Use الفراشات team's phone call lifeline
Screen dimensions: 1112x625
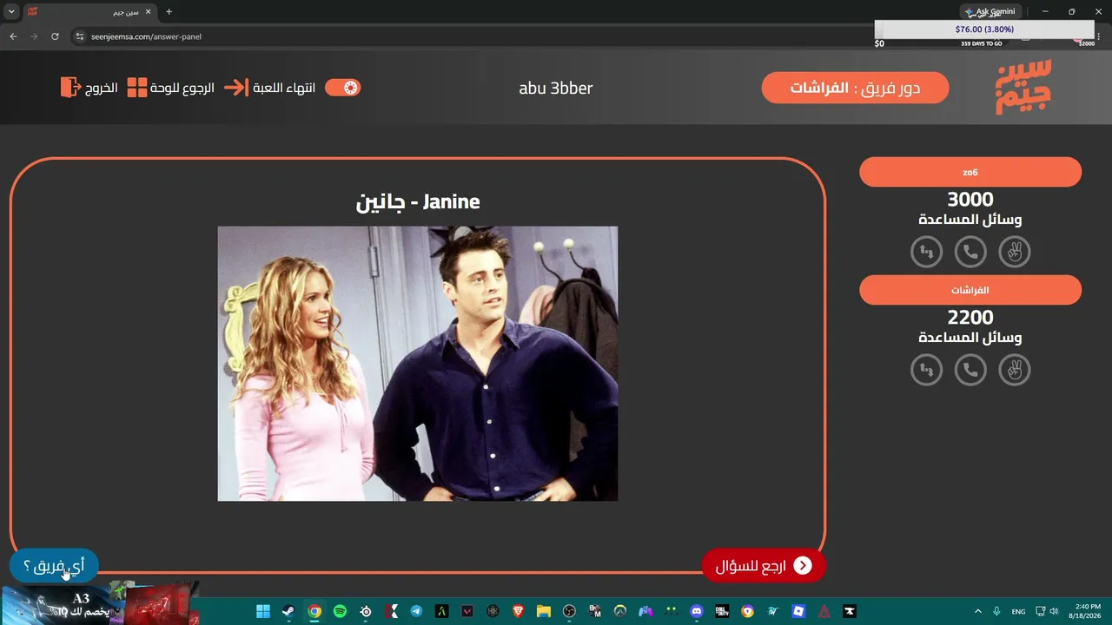970,370
